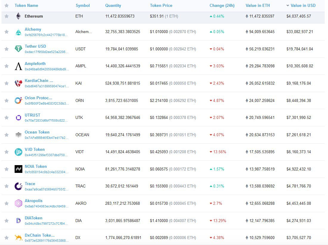Star the NOIA Token row

coord(7,169)
